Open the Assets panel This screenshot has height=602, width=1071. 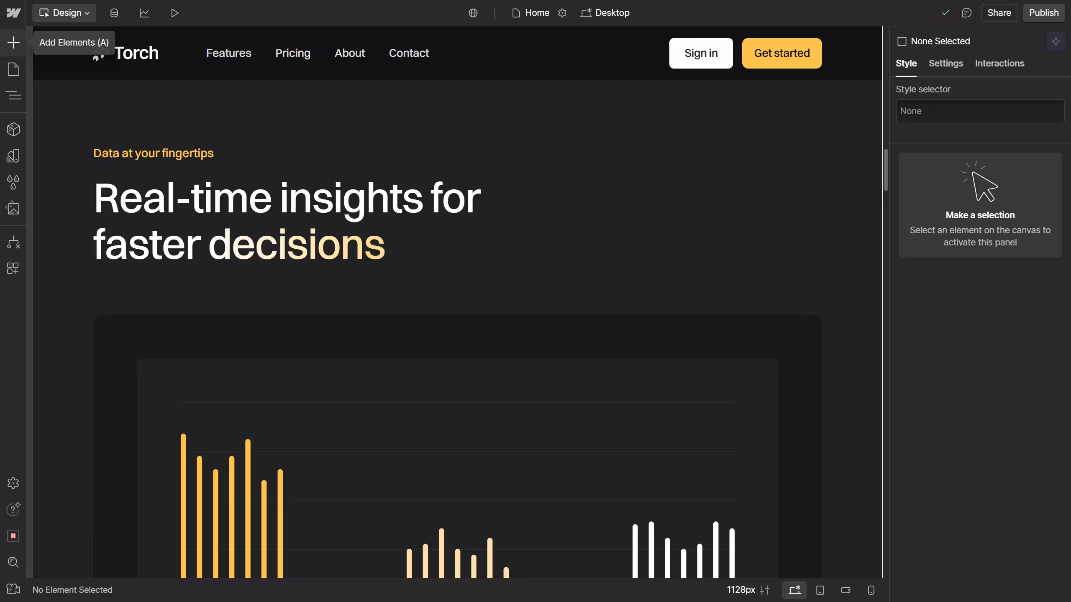(x=13, y=208)
